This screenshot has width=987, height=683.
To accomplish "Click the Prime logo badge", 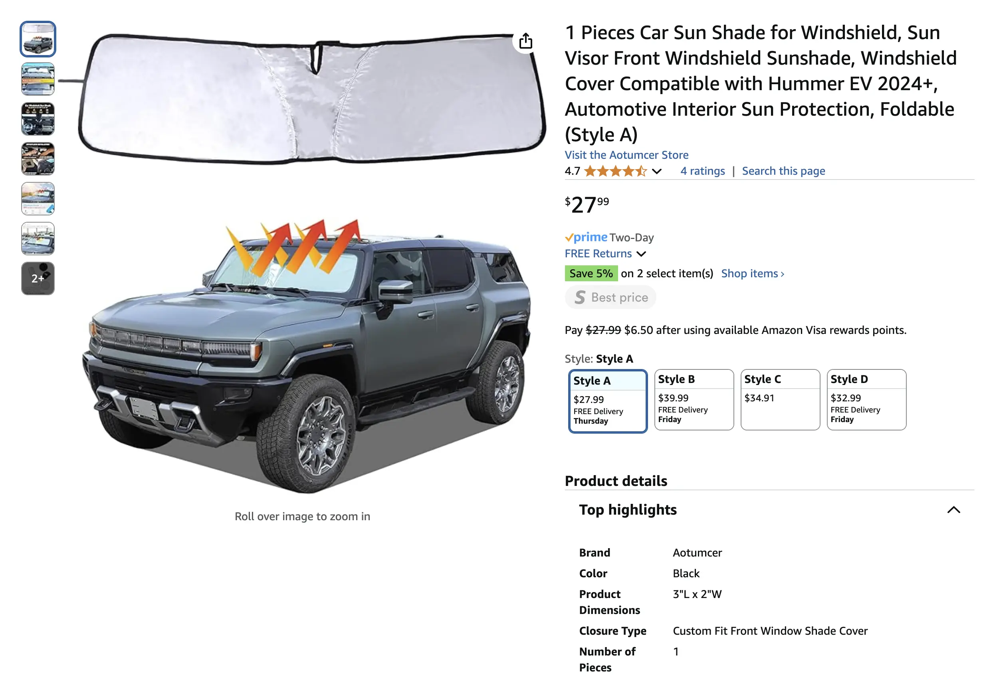I will tap(586, 237).
